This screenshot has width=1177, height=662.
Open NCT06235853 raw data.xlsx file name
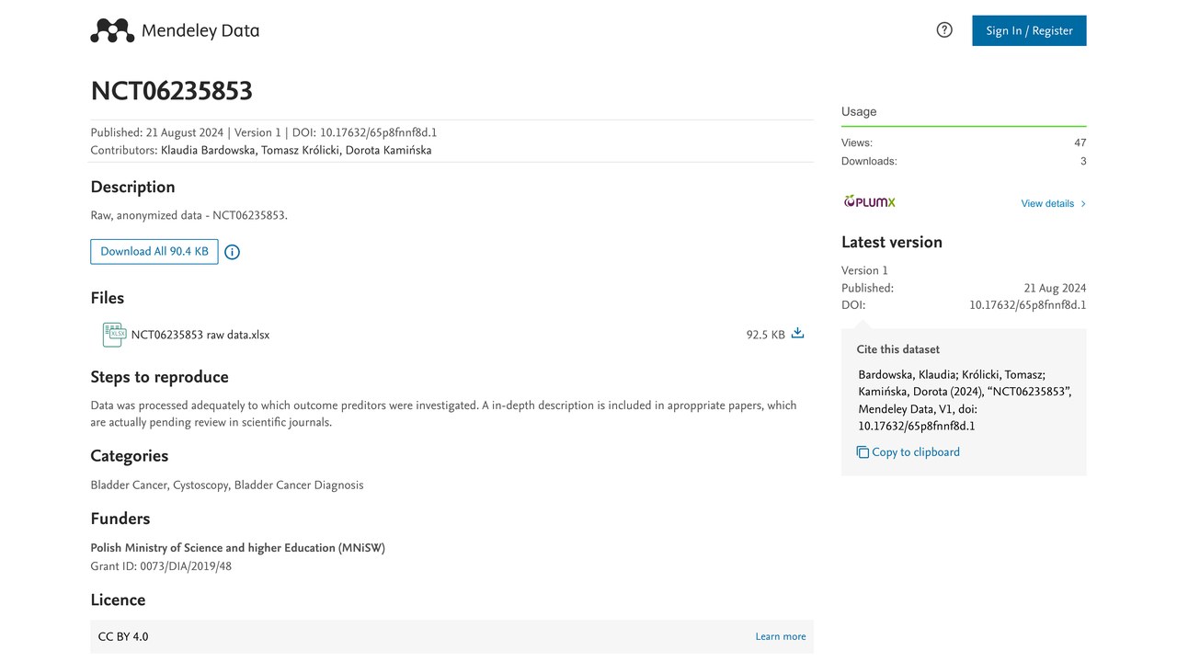pyautogui.click(x=200, y=335)
